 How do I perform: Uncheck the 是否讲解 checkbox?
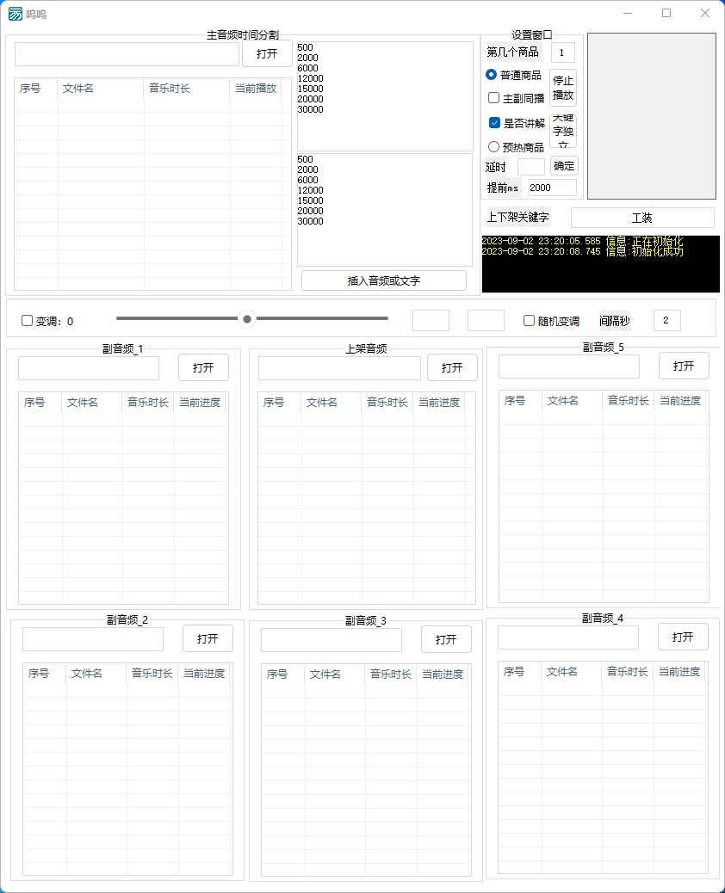pyautogui.click(x=493, y=122)
